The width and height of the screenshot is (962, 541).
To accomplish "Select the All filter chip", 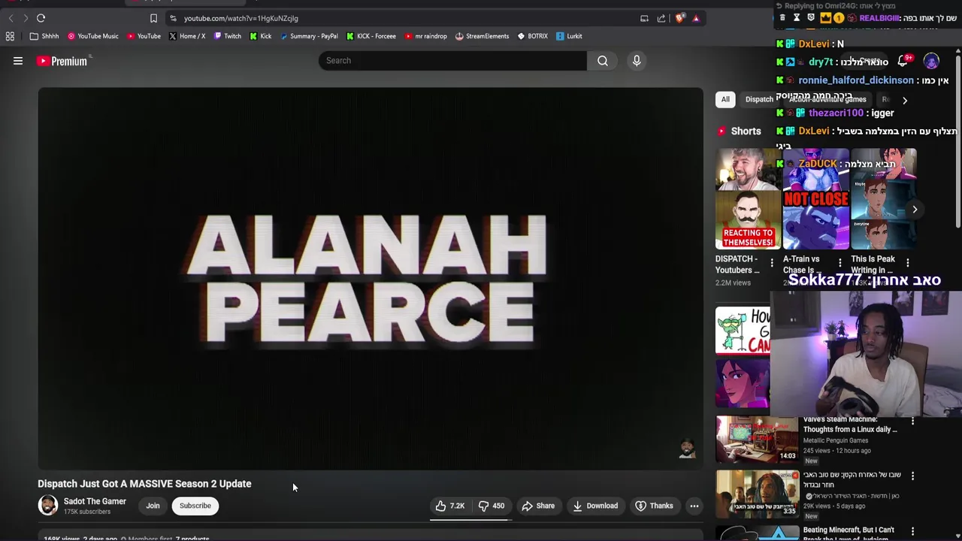I will click(725, 99).
